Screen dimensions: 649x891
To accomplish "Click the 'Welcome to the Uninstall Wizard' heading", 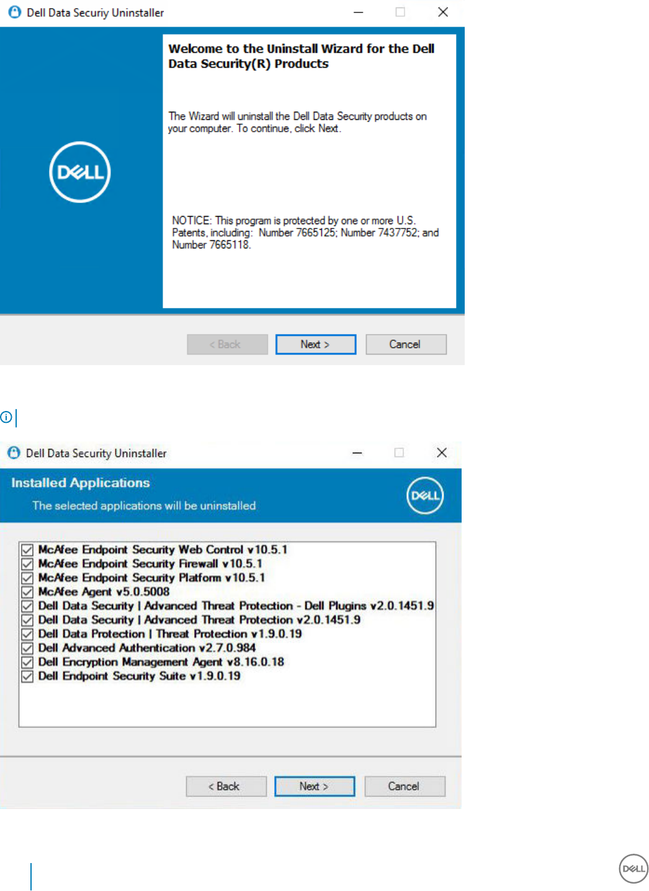I will 302,56.
